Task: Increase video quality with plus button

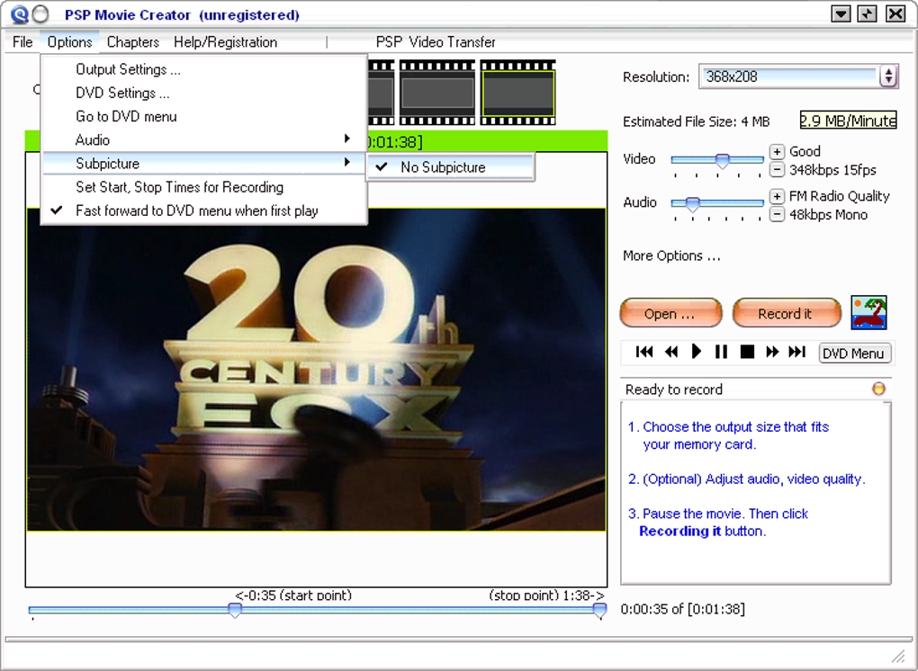Action: tap(777, 151)
